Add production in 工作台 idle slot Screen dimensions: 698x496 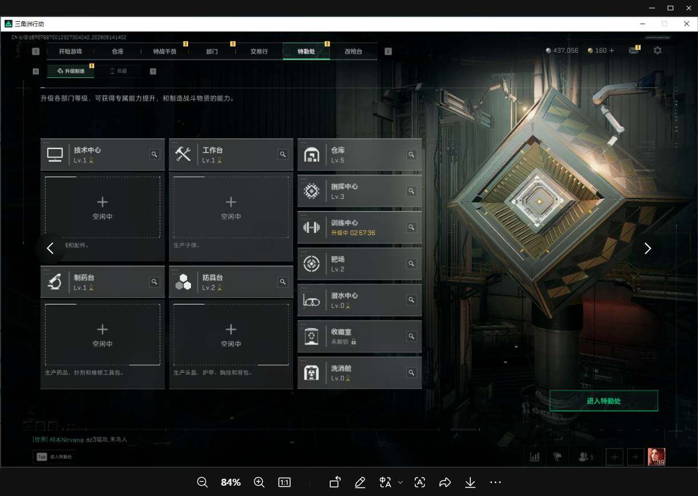click(231, 207)
